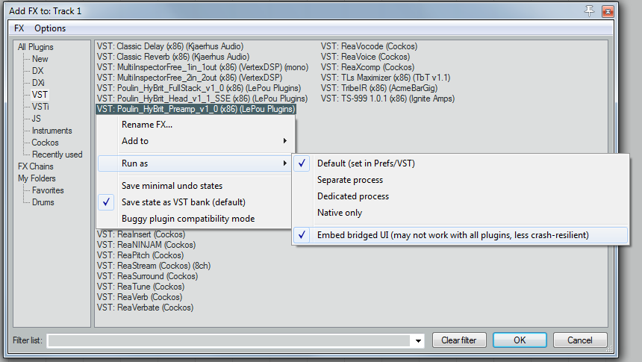Viewport: 642px width, 362px height.
Task: Dismiss dialog with Cancel button
Action: pyautogui.click(x=580, y=340)
